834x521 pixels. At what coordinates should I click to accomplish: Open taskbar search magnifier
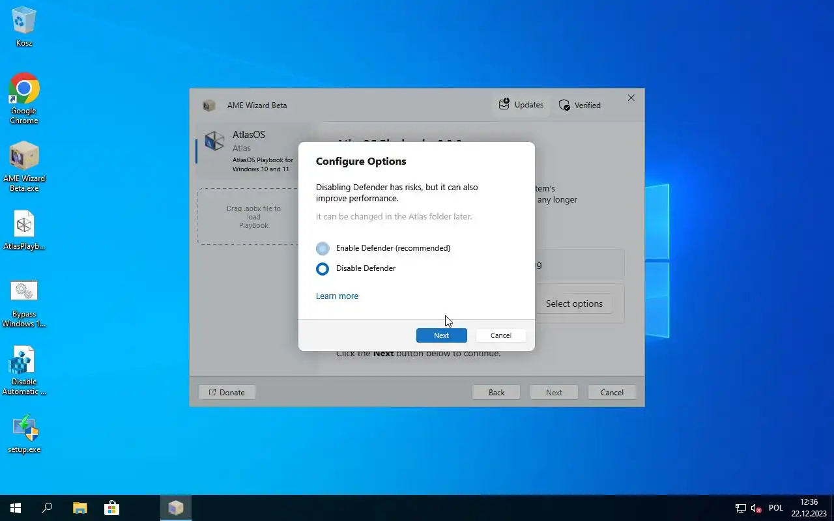(47, 508)
